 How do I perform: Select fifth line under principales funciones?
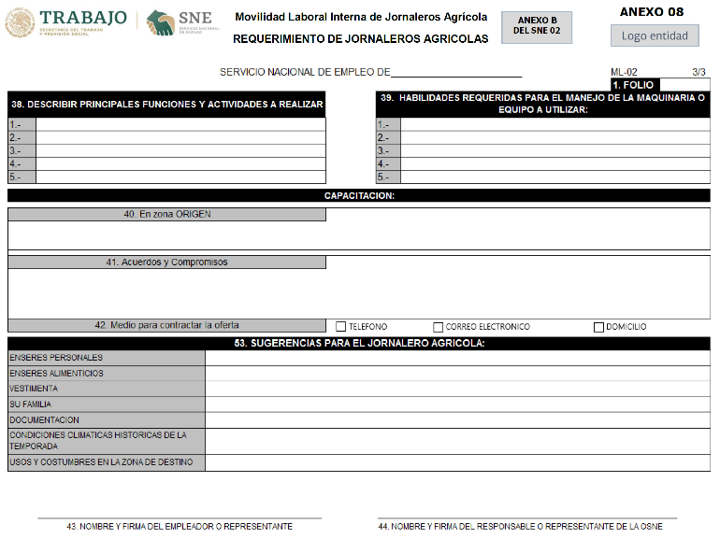[180, 177]
